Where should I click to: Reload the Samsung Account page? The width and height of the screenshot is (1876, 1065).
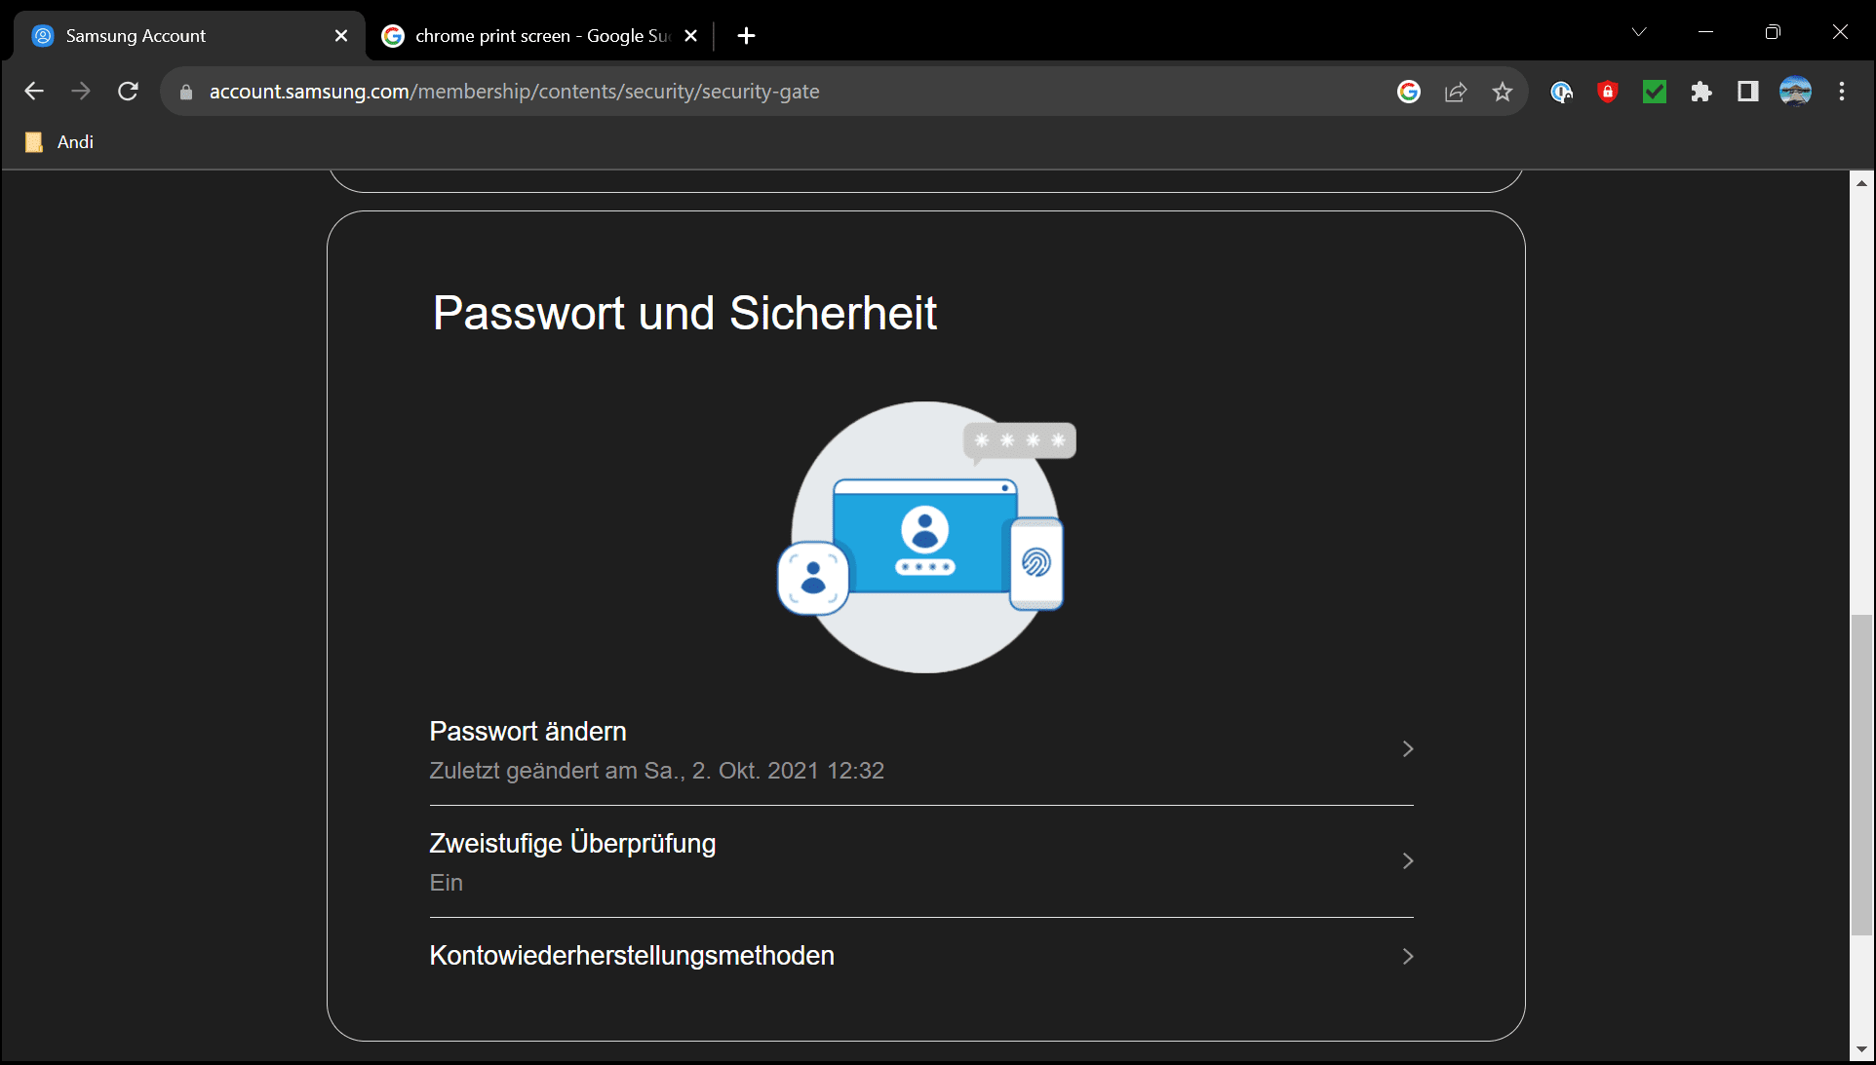point(128,92)
